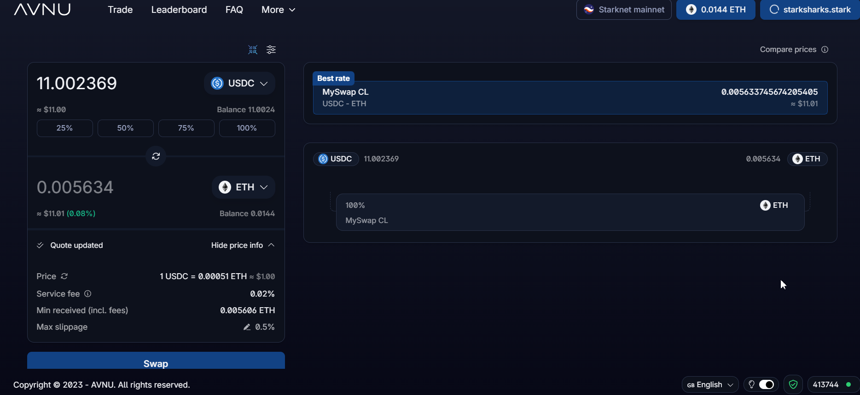Viewport: 860px width, 395px height.
Task: Select 100% of balance
Action: tap(247, 128)
